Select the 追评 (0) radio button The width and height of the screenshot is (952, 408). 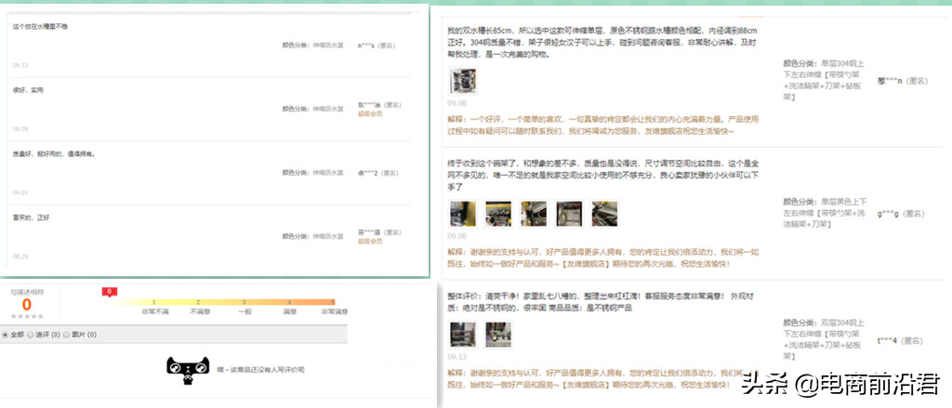[x=31, y=335]
